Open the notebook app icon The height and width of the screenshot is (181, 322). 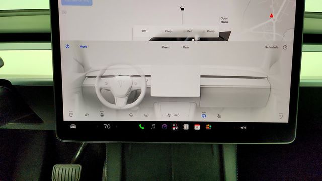[x=186, y=127]
